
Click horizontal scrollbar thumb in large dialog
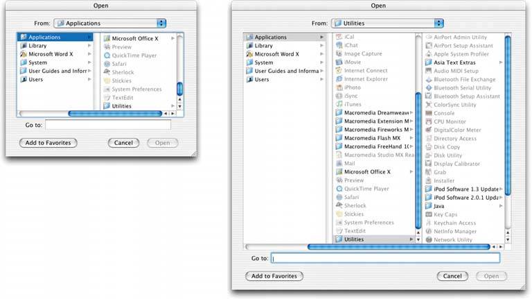tap(399, 247)
